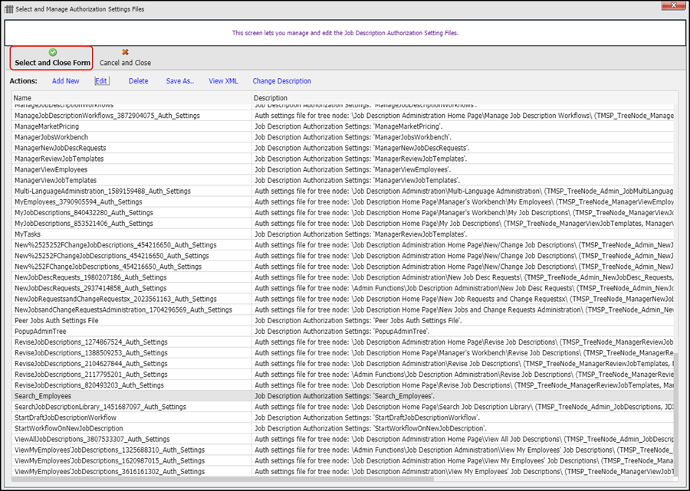Select NewJobDescRequests_2937414858_Auth_Settings row
The width and height of the screenshot is (690, 491).
tap(343, 288)
